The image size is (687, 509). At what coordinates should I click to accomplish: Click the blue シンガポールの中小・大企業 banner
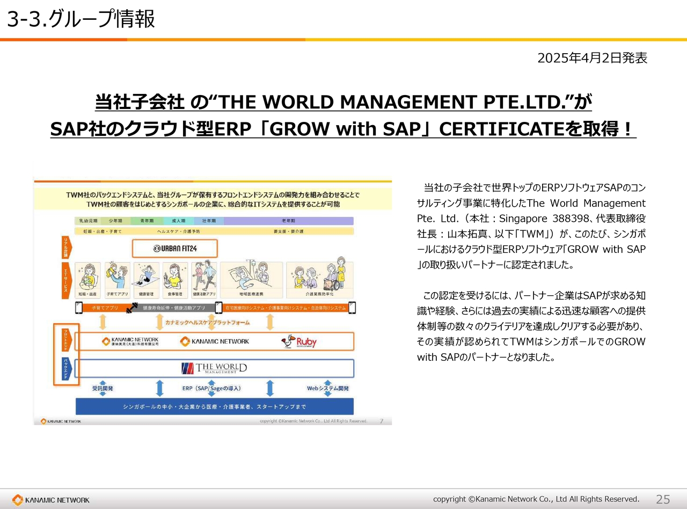pos(215,406)
